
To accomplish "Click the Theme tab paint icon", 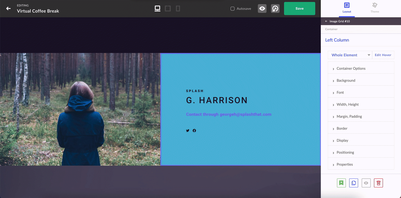I will click(375, 5).
